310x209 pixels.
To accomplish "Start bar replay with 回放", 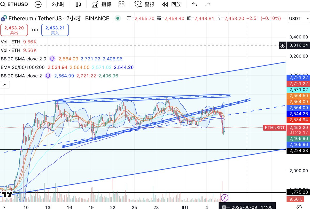I will click(x=172, y=4).
